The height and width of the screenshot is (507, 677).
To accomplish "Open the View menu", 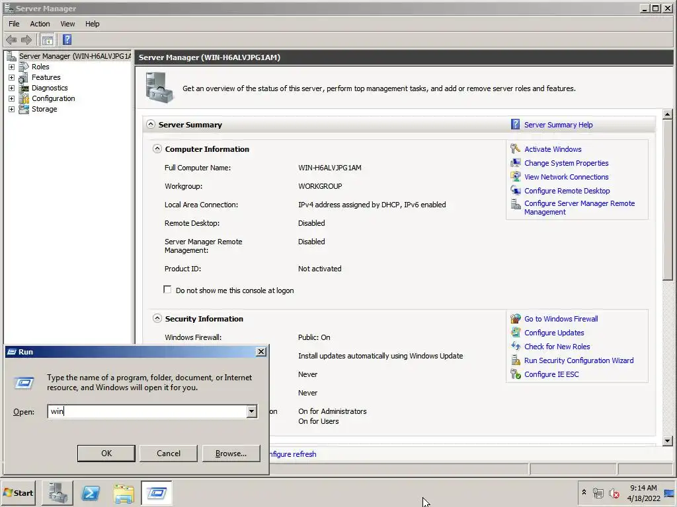I will [67, 24].
